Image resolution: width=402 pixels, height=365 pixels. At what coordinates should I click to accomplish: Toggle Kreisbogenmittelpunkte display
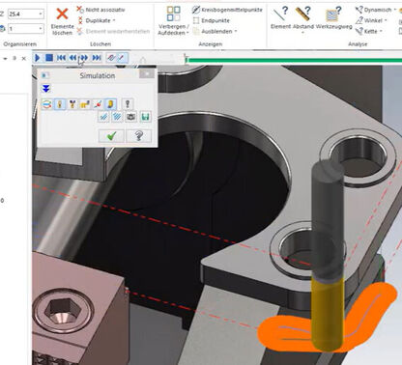point(227,10)
